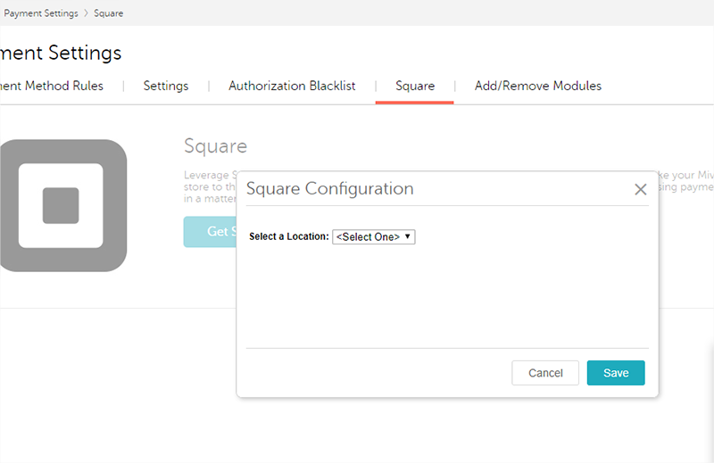Click the Get Started button behind dialog

pos(210,232)
